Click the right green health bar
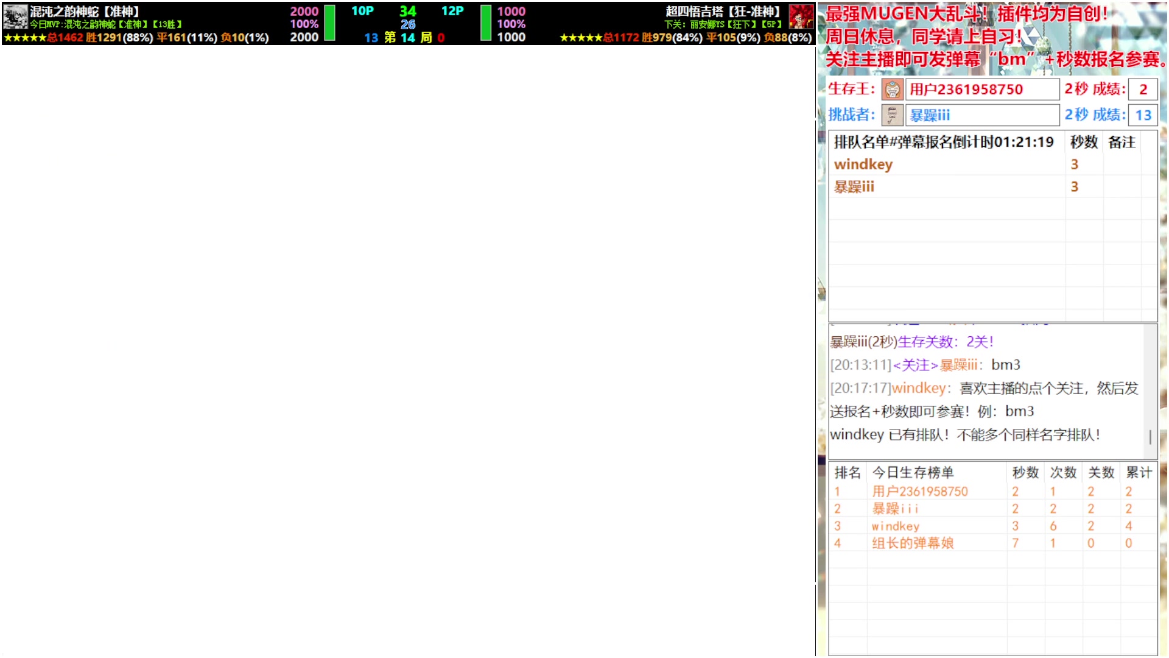This screenshot has width=1169, height=658. [486, 23]
